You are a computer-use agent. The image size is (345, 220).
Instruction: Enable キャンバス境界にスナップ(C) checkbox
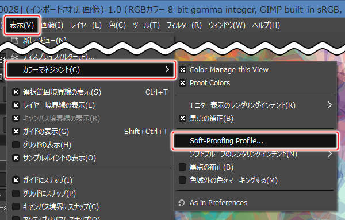coord(16,207)
